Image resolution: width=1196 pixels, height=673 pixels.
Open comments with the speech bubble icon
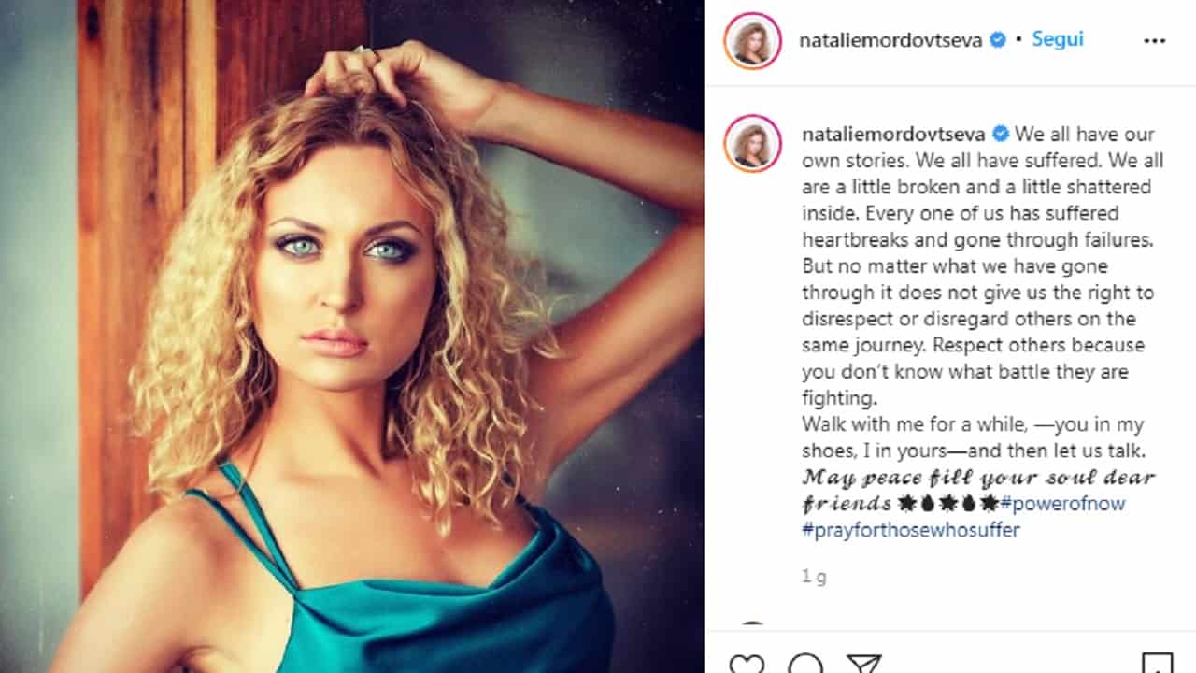point(805,664)
